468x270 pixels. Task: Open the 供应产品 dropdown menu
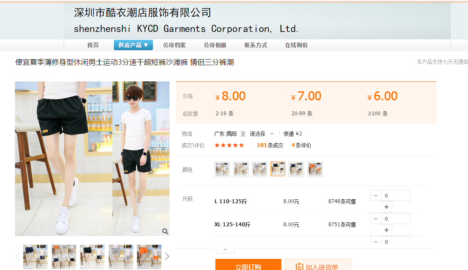pyautogui.click(x=133, y=45)
